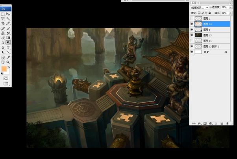Swap foreground and background colors
The height and width of the screenshot is (159, 237).
point(9,67)
